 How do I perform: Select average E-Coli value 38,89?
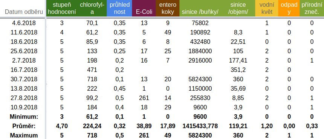coord(144,126)
